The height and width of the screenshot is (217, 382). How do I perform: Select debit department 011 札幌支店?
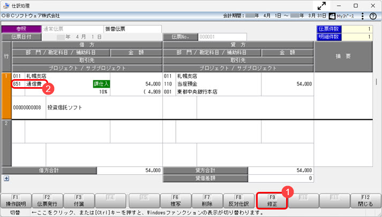click(x=29, y=76)
